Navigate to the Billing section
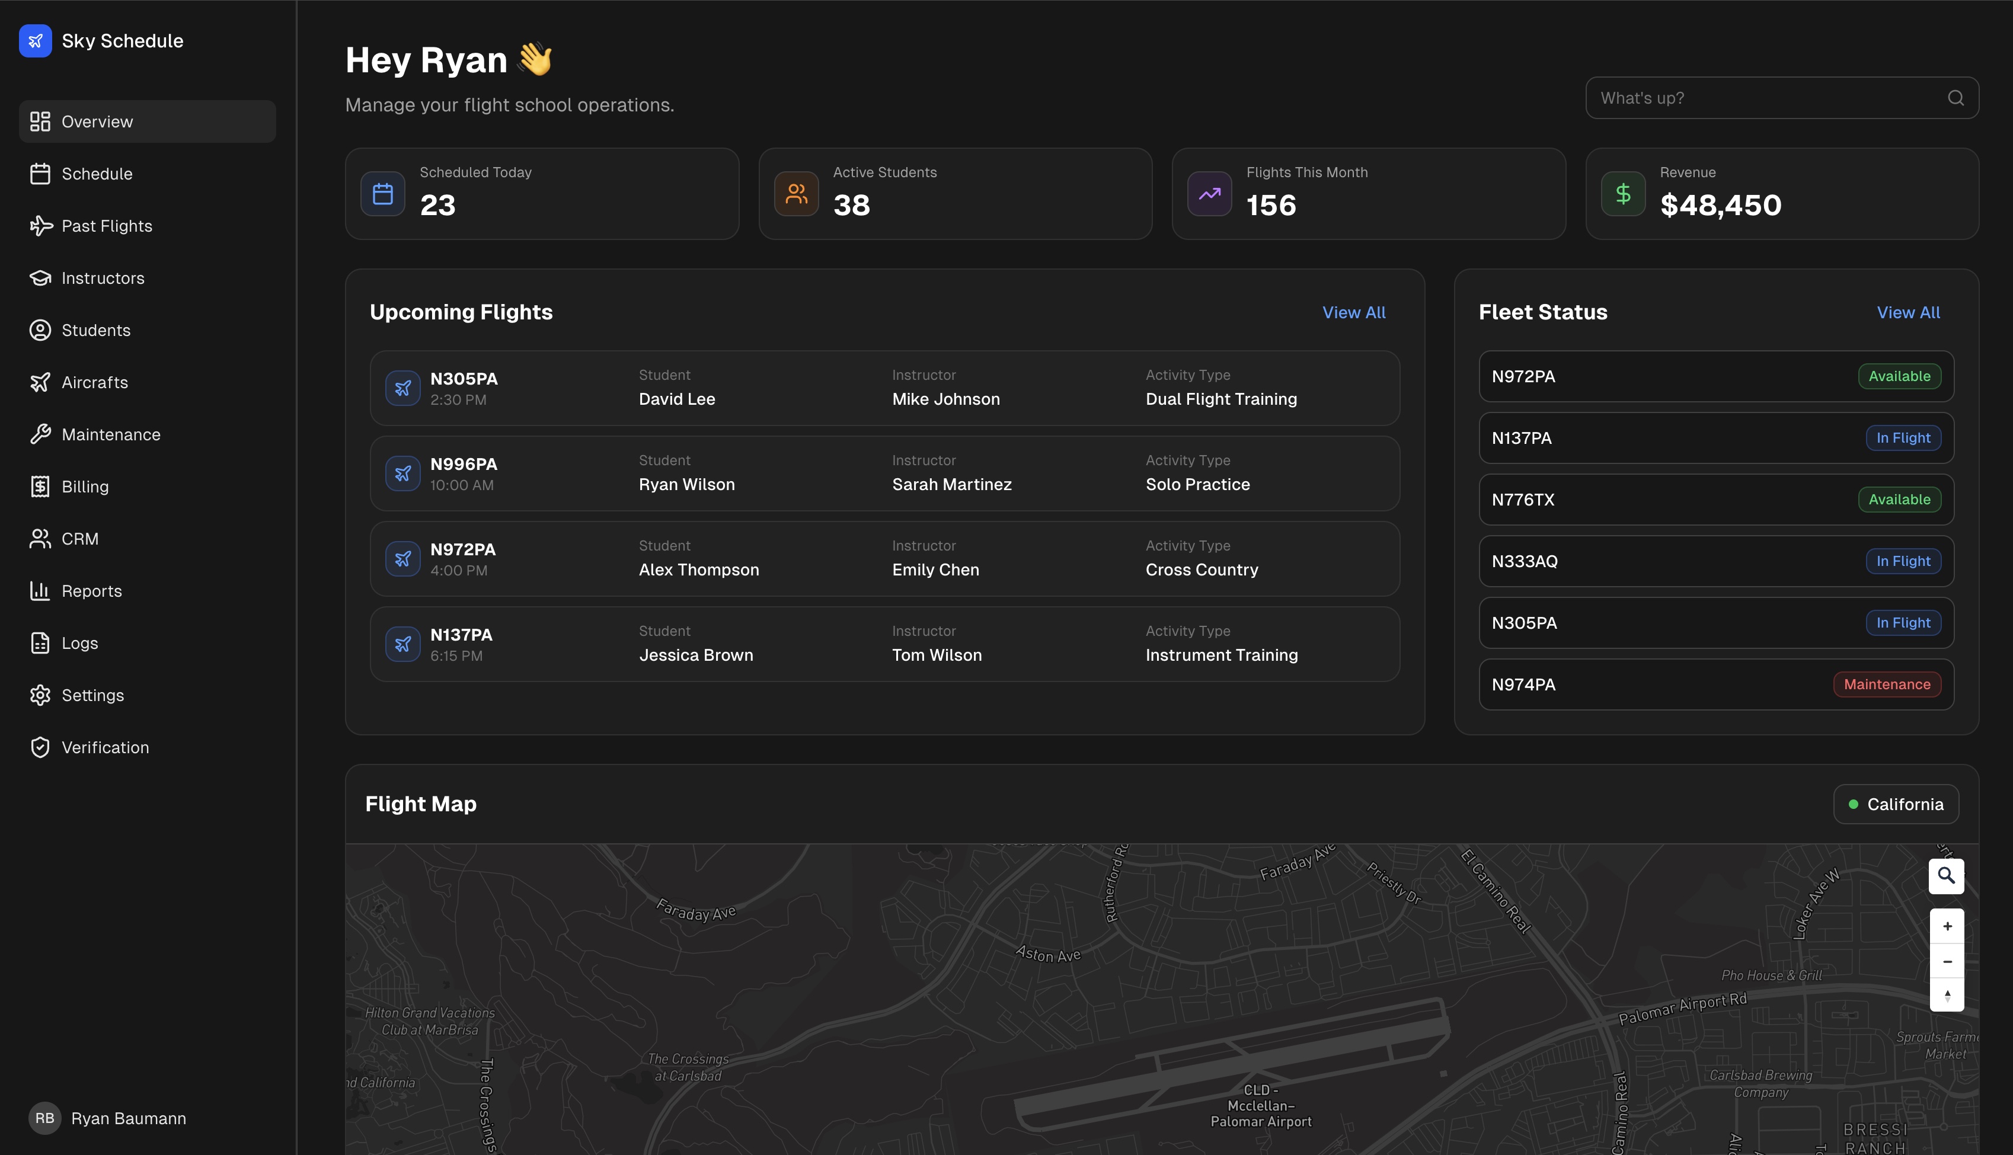This screenshot has width=2013, height=1155. point(85,487)
